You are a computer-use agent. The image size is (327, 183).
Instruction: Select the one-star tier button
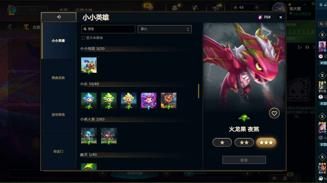click(x=222, y=143)
